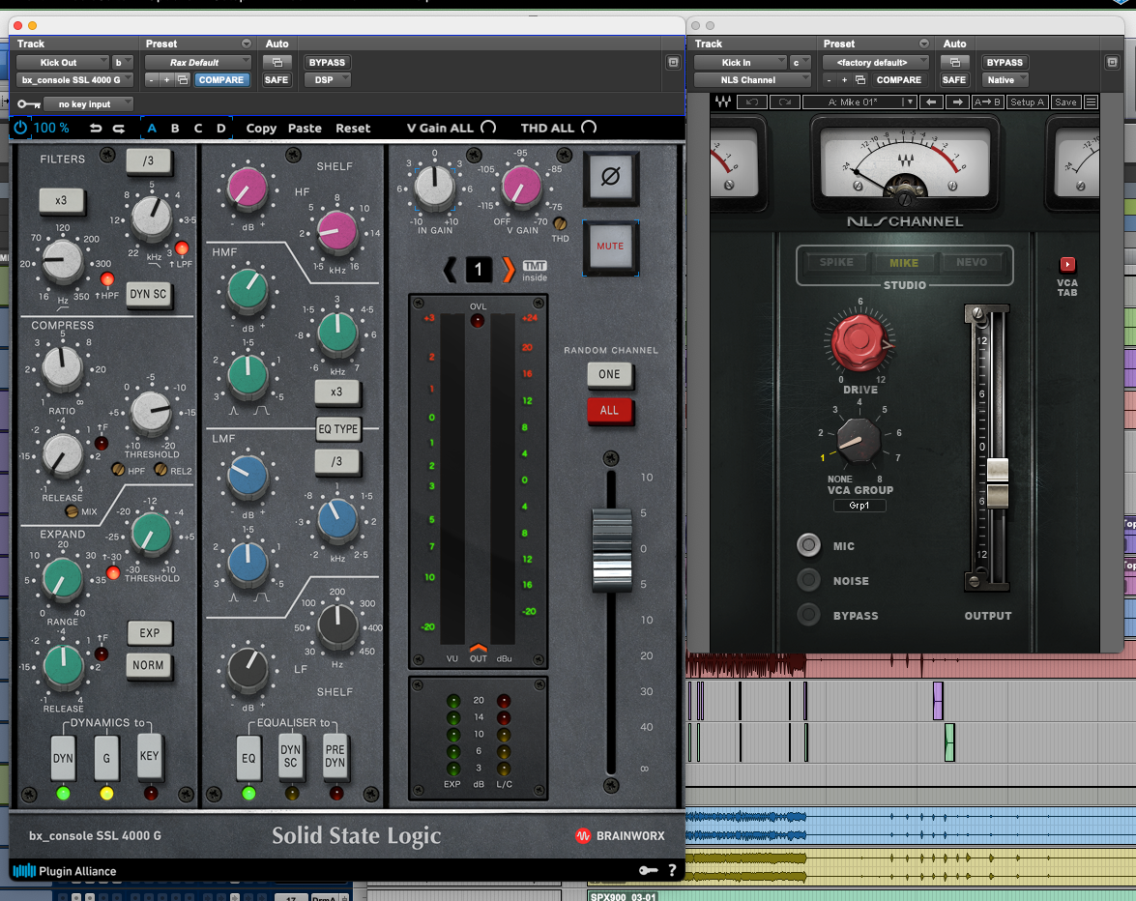The image size is (1136, 901).
Task: Open the factory default preset dropdown
Action: tap(875, 62)
